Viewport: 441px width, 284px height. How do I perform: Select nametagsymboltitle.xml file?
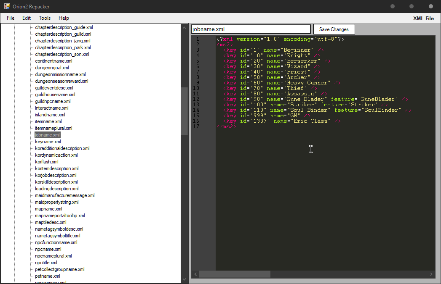(x=57, y=236)
